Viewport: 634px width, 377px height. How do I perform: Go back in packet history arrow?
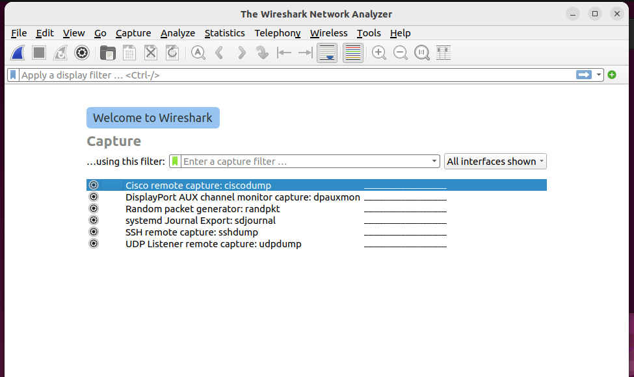coord(220,53)
